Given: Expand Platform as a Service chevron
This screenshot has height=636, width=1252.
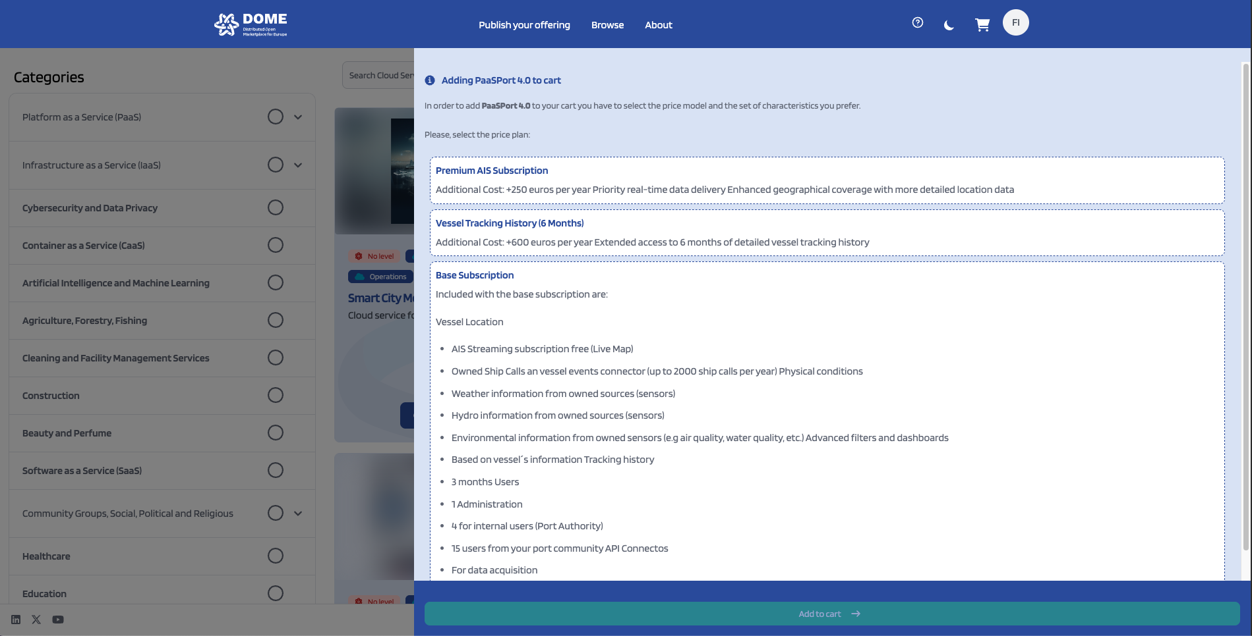Looking at the screenshot, I should (298, 117).
